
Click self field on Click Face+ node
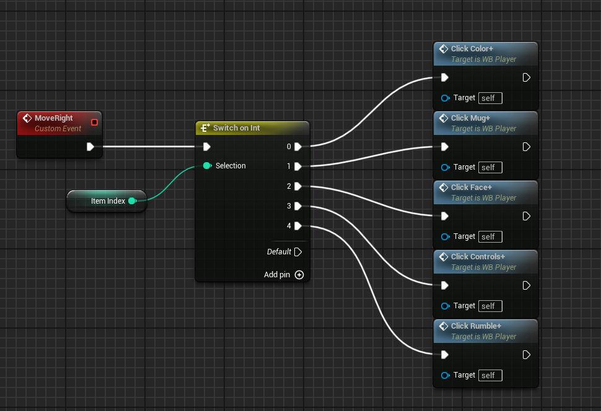[490, 236]
